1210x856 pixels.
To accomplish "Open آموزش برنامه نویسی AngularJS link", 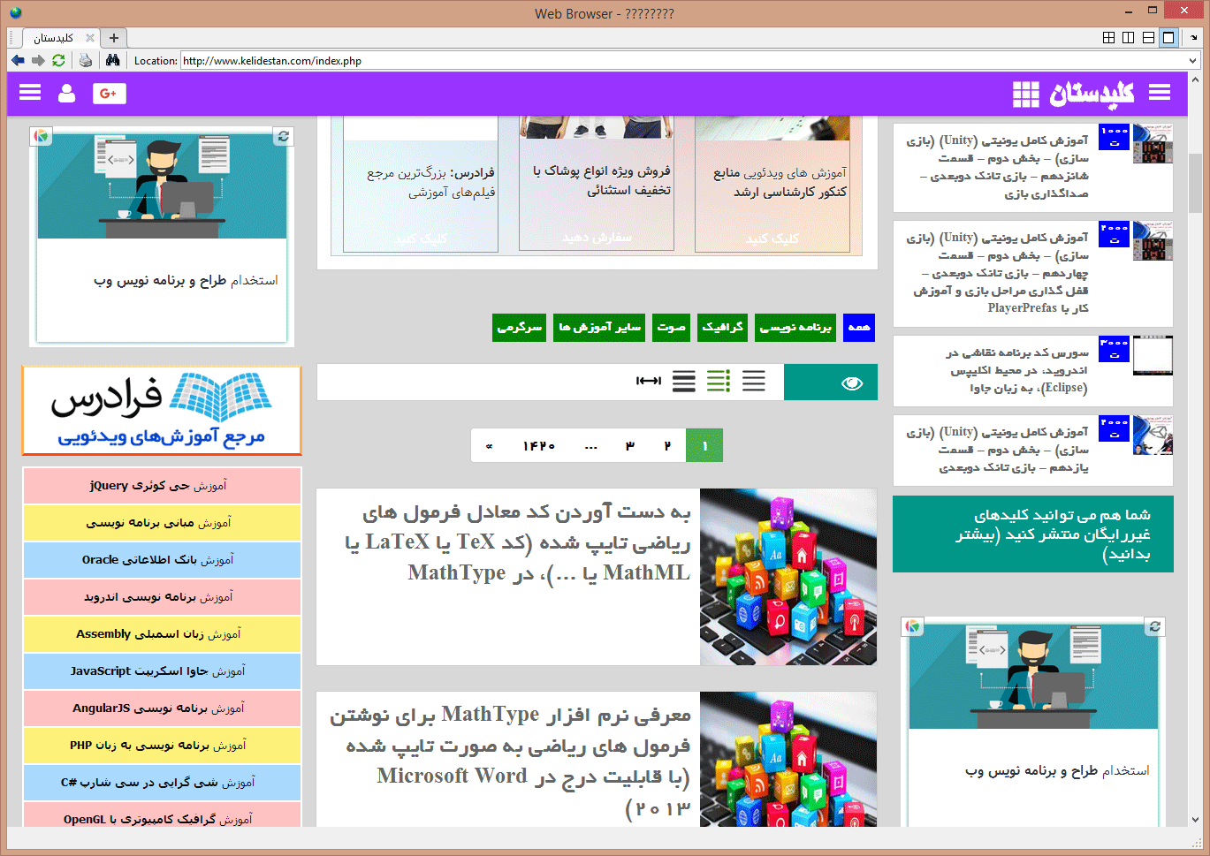I will pos(162,708).
